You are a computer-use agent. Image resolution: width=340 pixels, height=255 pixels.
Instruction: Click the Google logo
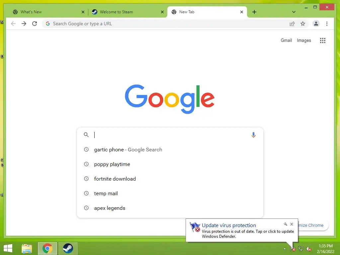tap(170, 99)
